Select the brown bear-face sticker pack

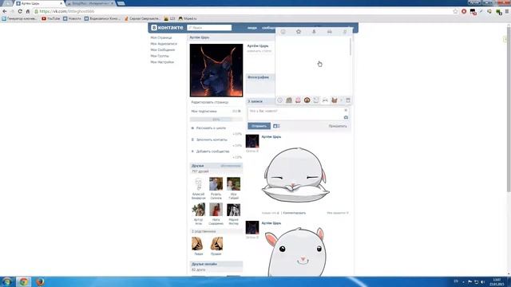coord(307,100)
